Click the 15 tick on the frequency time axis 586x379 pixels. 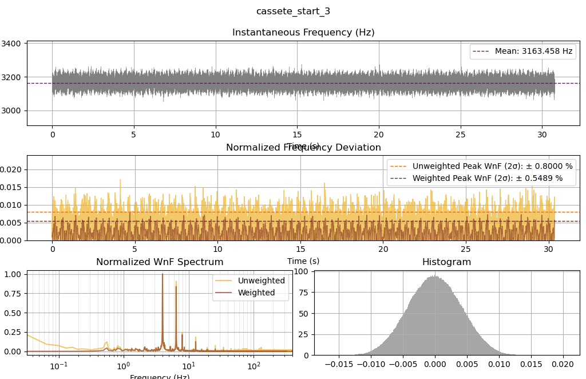(x=297, y=135)
